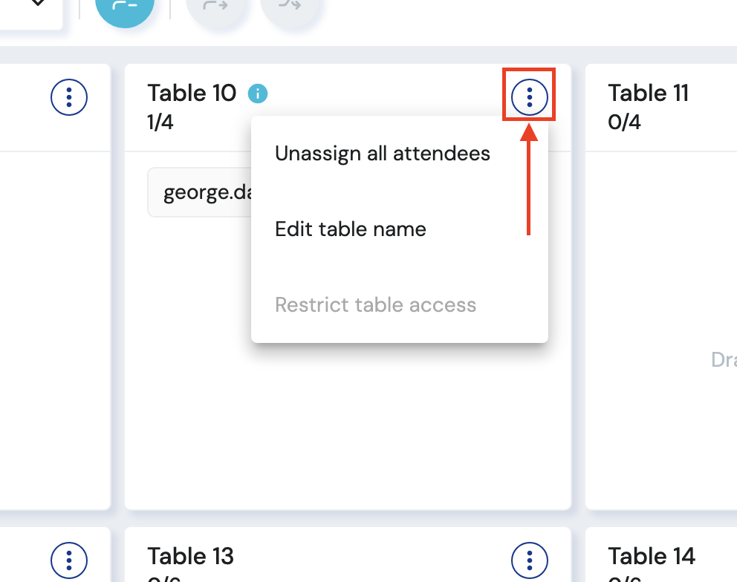
Task: Open Table 10 three-dot options menu
Action: coord(530,96)
